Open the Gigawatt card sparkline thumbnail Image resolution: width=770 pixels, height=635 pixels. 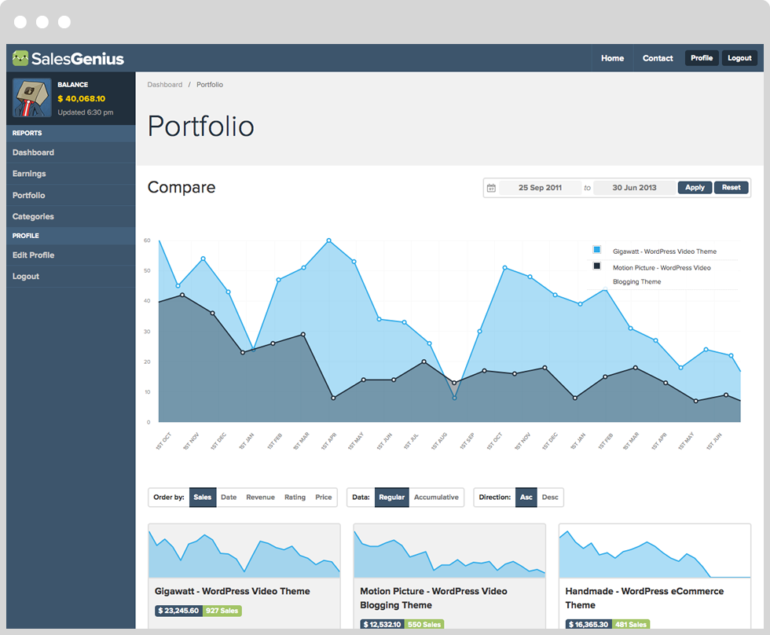click(244, 551)
